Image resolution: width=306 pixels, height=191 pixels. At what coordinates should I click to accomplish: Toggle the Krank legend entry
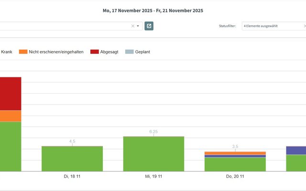[x=6, y=52]
